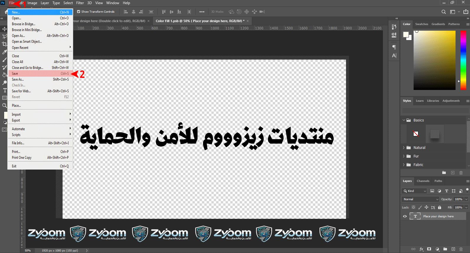Screen dimensions: 470x253
Task: Collapse the Basics styles folder
Action: pyautogui.click(x=404, y=120)
